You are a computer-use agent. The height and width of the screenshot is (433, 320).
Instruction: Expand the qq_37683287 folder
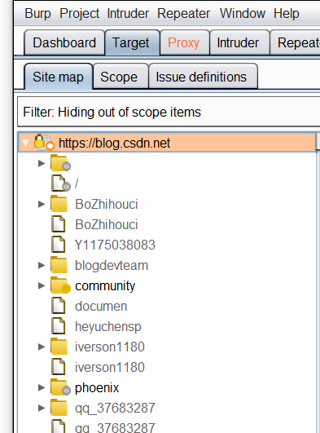click(42, 408)
